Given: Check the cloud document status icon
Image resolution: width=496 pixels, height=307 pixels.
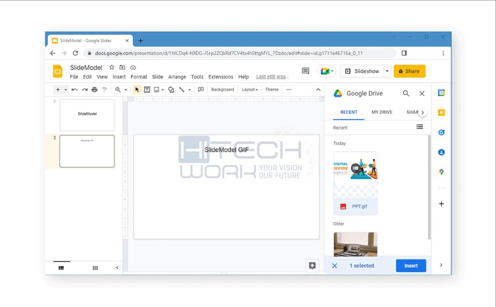Looking at the screenshot, I should pyautogui.click(x=133, y=67).
